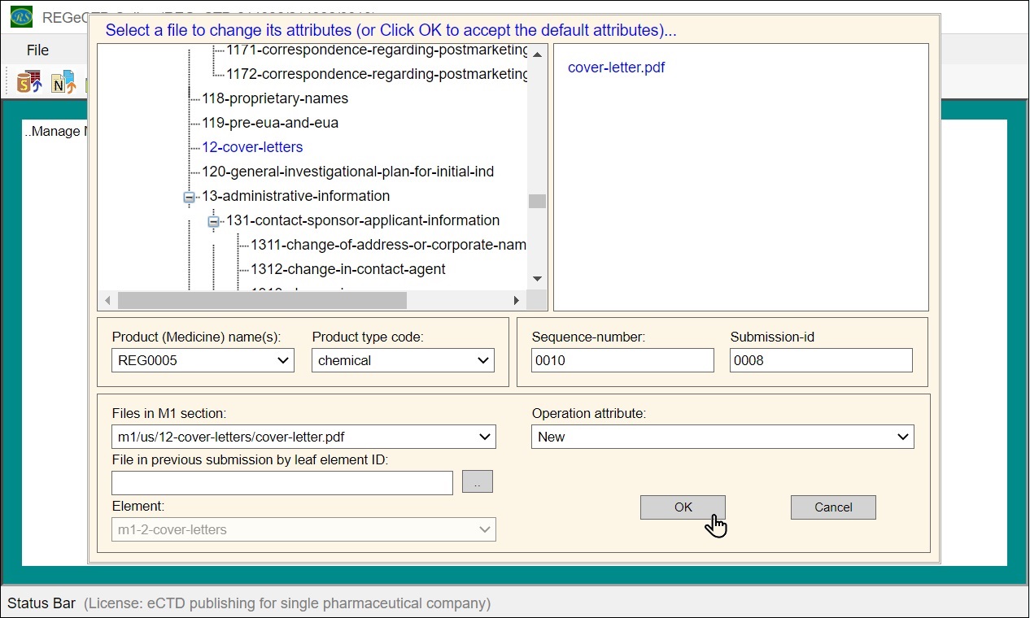The height and width of the screenshot is (618, 1030).
Task: Click OK to accept attributes
Action: point(683,507)
